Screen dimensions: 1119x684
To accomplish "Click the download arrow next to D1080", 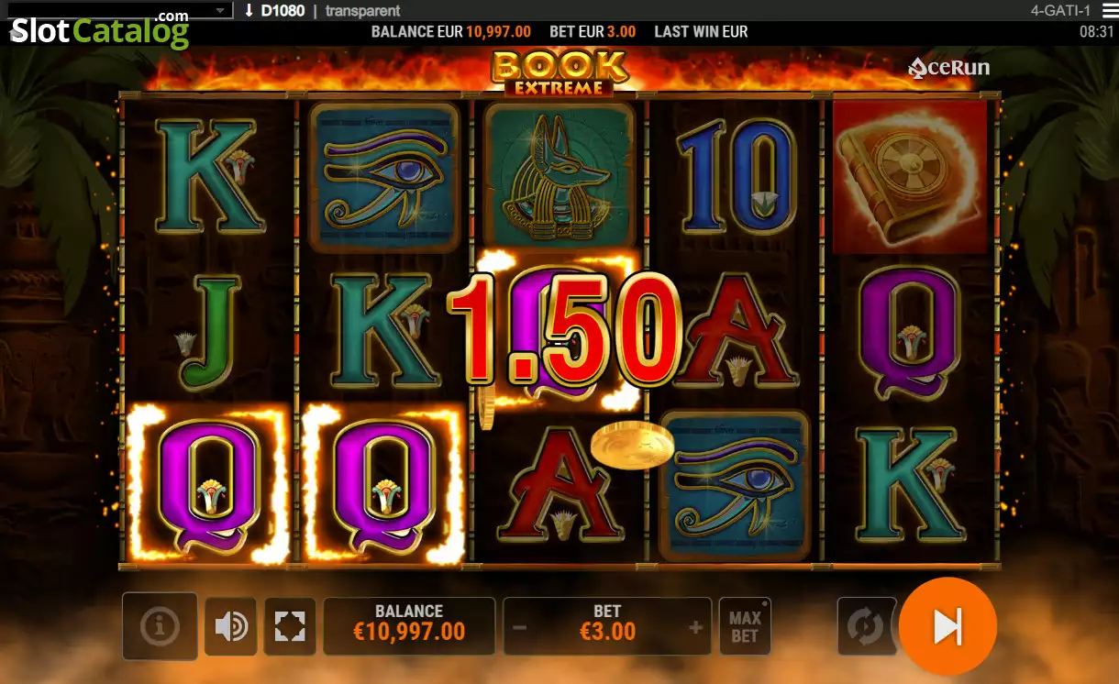I will pos(248,11).
